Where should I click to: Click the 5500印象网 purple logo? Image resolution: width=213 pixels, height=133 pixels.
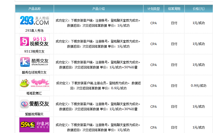click(34, 125)
